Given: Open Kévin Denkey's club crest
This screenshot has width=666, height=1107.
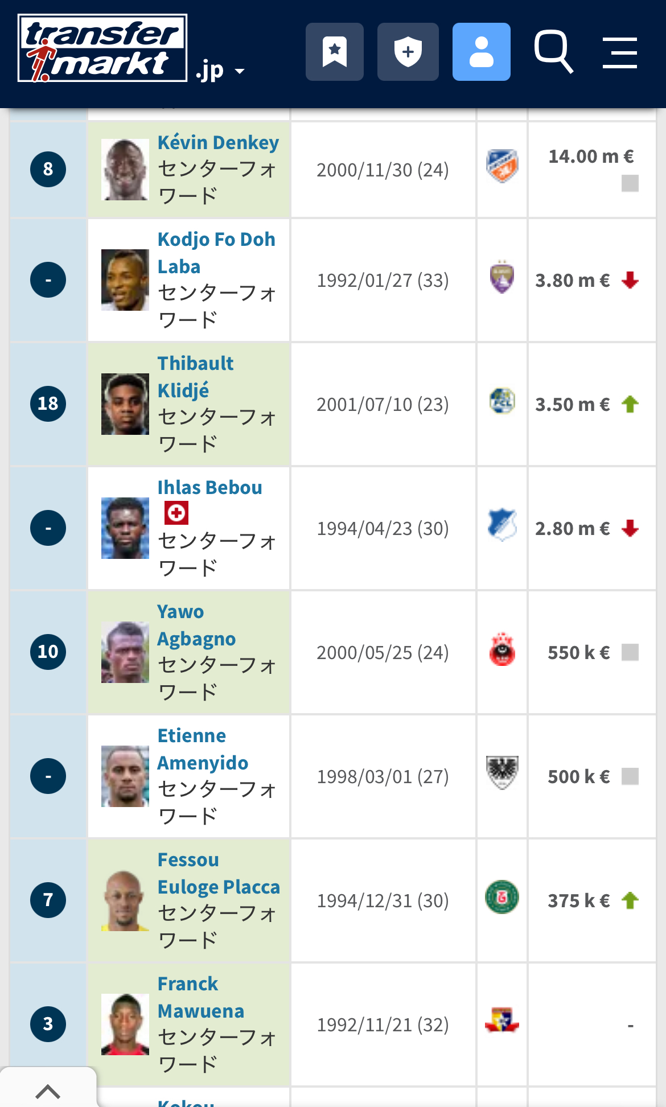Looking at the screenshot, I should pos(502,166).
